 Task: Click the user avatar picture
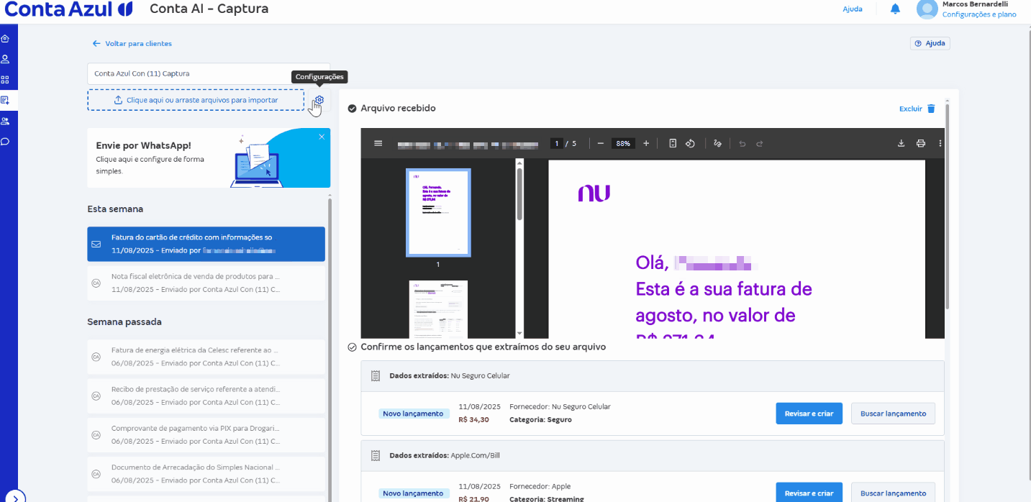tap(927, 9)
